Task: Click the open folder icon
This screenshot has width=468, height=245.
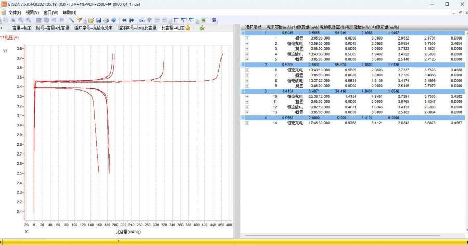Action: click(x=90, y=20)
